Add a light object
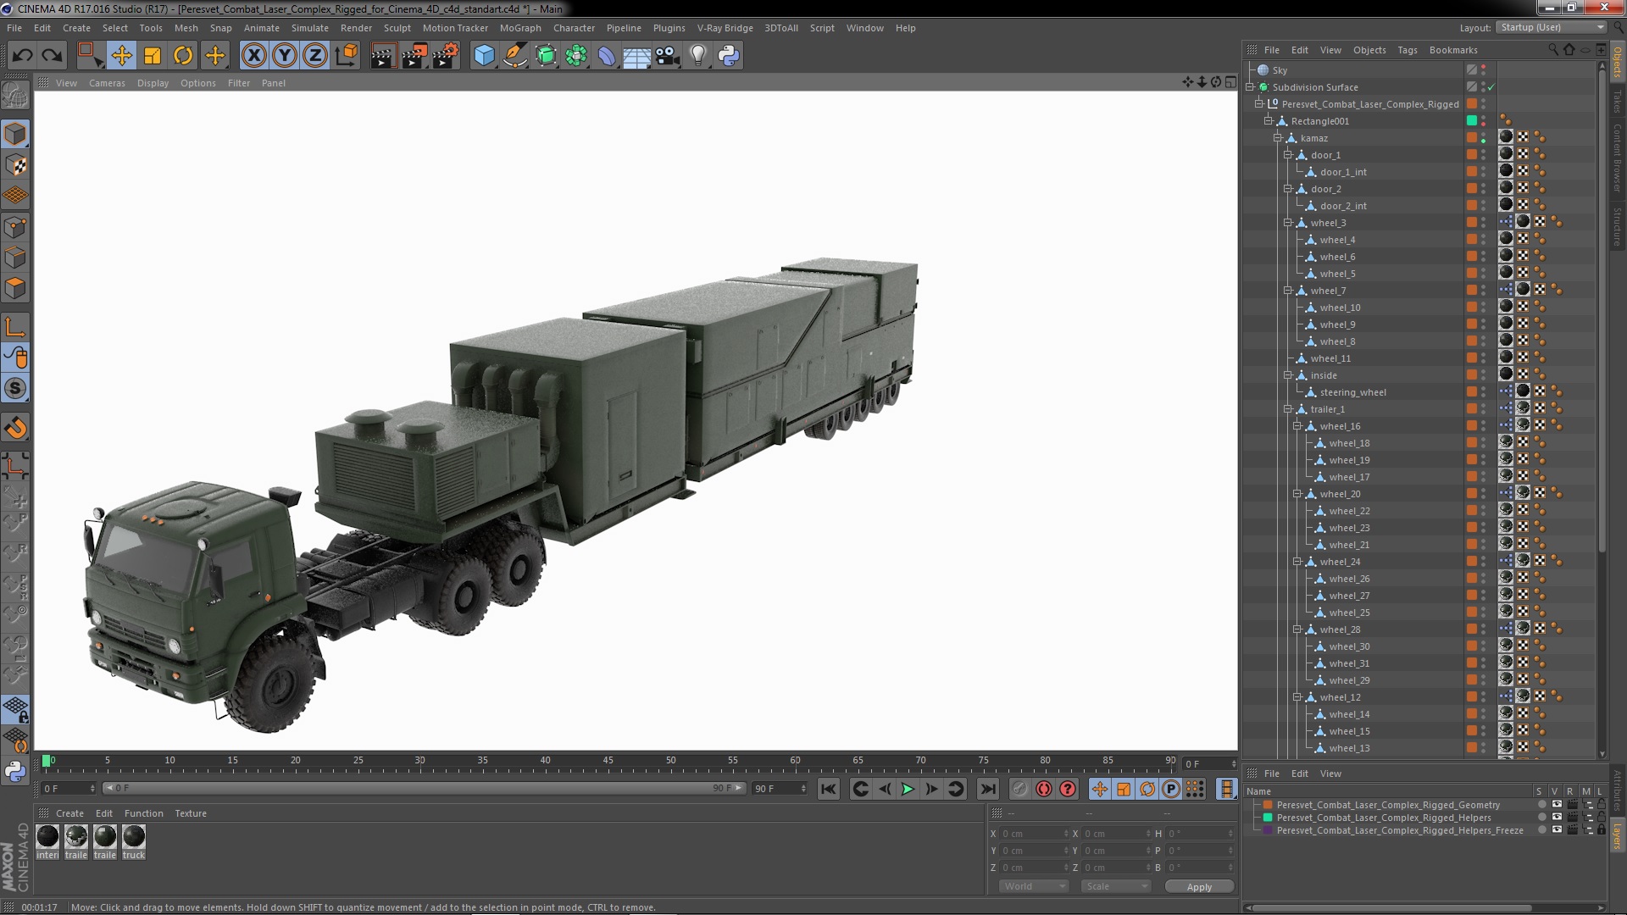The width and height of the screenshot is (1627, 915). pos(698,56)
